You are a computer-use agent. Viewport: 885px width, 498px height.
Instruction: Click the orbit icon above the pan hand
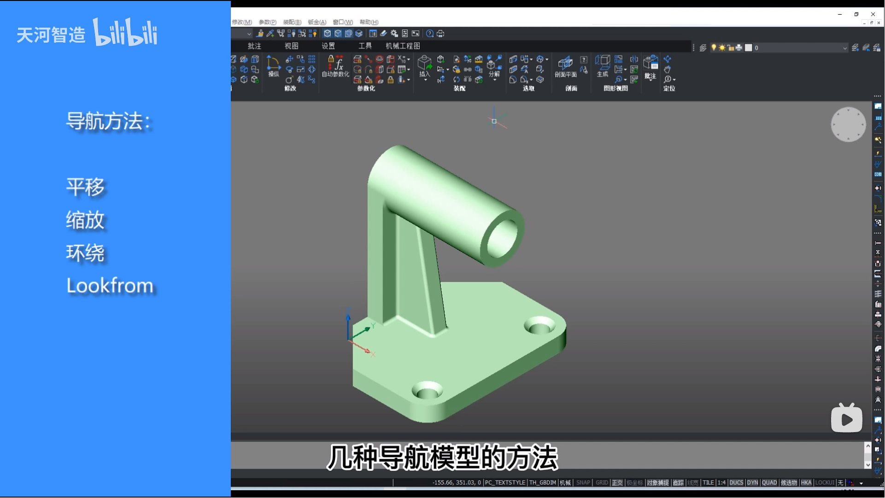[x=667, y=59]
